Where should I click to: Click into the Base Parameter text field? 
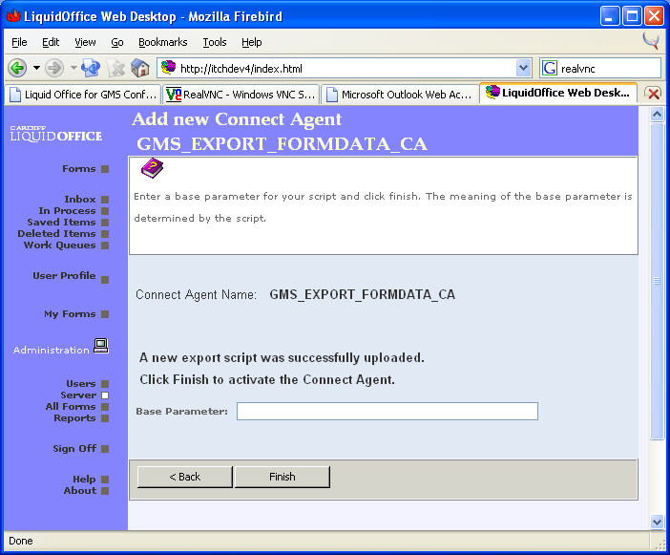(x=387, y=412)
